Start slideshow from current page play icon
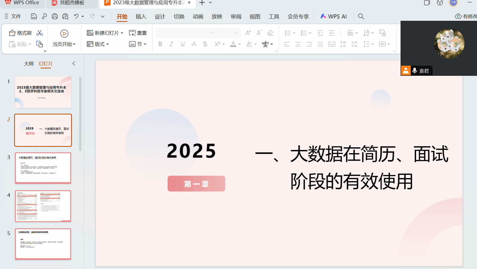Image resolution: width=477 pixels, height=269 pixels. pyautogui.click(x=64, y=34)
